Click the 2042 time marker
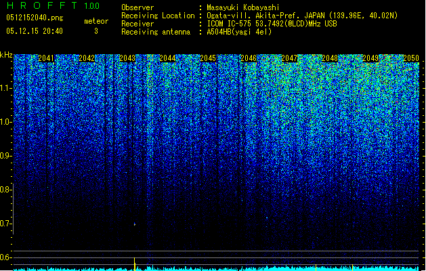Image resolution: width=426 pixels, height=271 pixels. click(x=87, y=58)
